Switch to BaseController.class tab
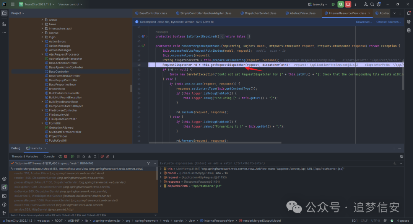This screenshot has height=224, width=413. pos(151,13)
